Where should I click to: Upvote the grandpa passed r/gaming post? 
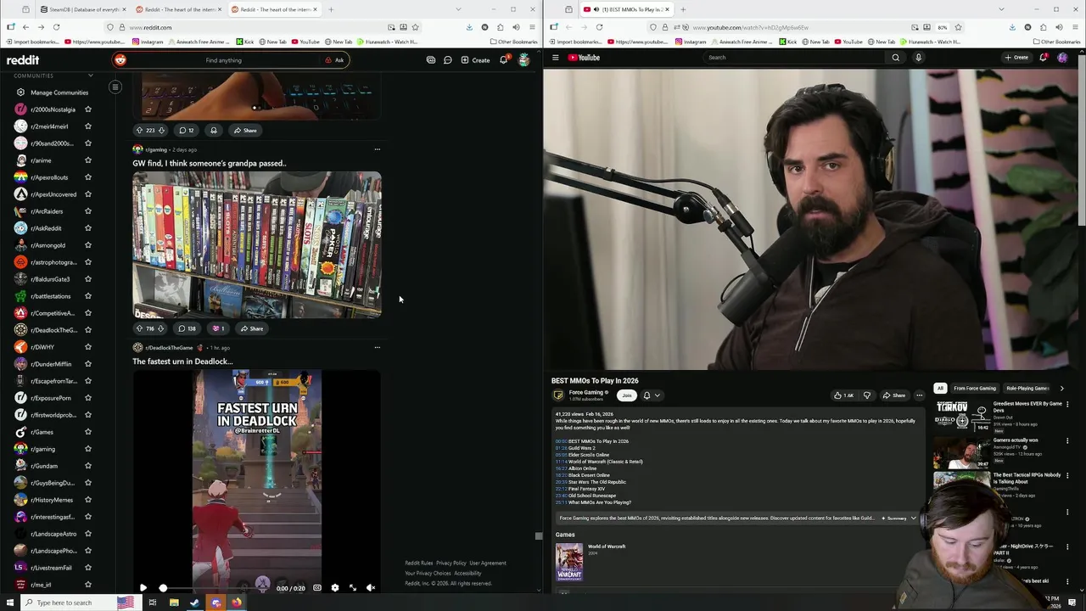click(x=139, y=328)
